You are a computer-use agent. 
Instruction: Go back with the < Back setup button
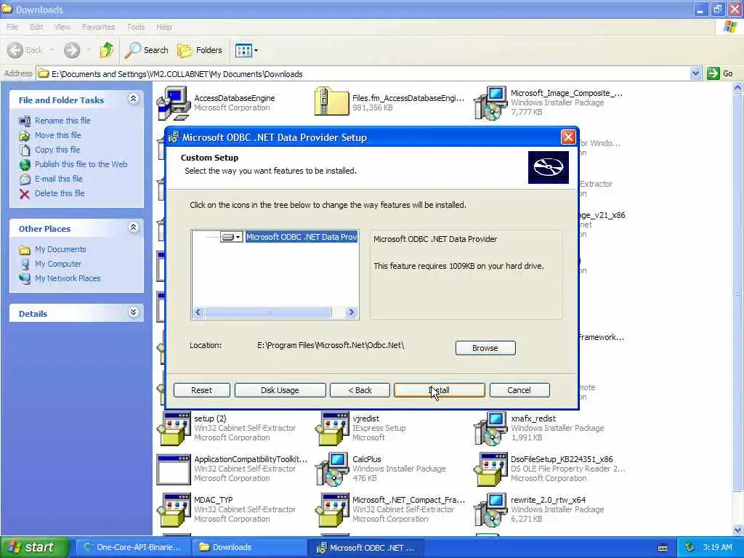[x=360, y=390]
